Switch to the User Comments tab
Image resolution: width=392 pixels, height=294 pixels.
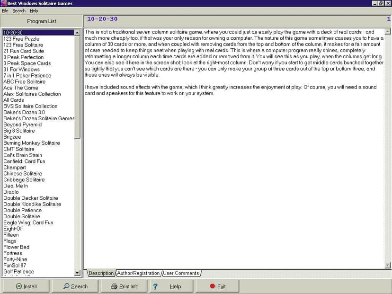181,273
